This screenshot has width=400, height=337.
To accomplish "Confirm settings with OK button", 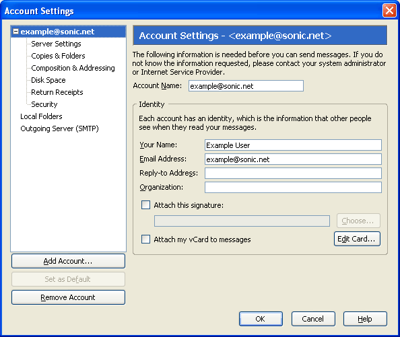I will tap(261, 319).
